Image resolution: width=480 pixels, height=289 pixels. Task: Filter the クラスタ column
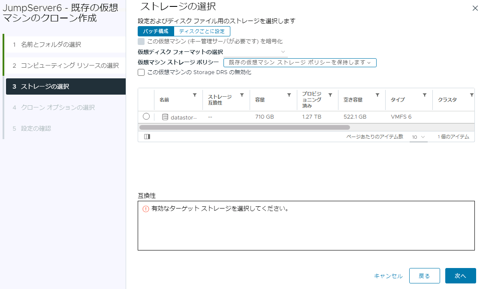[x=472, y=95]
